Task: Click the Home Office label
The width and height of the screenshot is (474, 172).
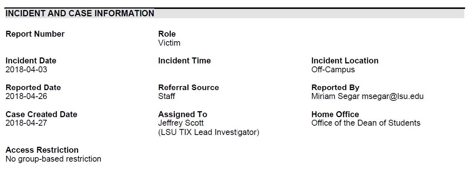Action: click(335, 114)
